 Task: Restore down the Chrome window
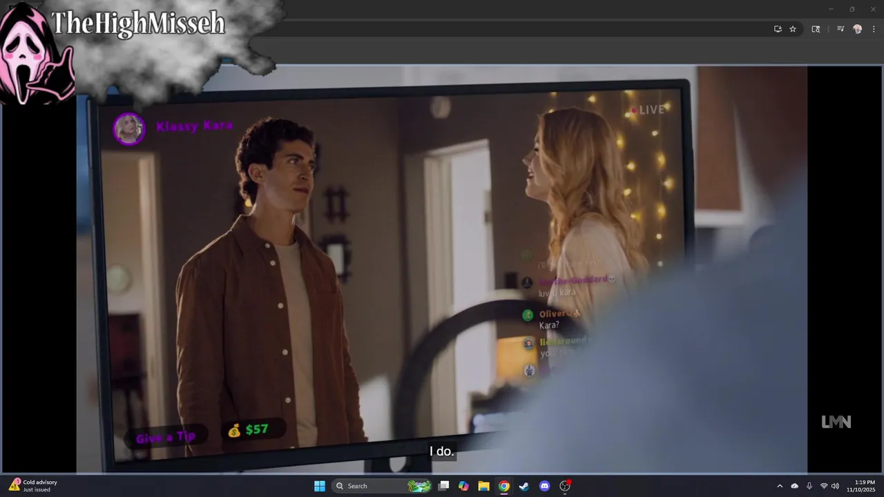852,9
